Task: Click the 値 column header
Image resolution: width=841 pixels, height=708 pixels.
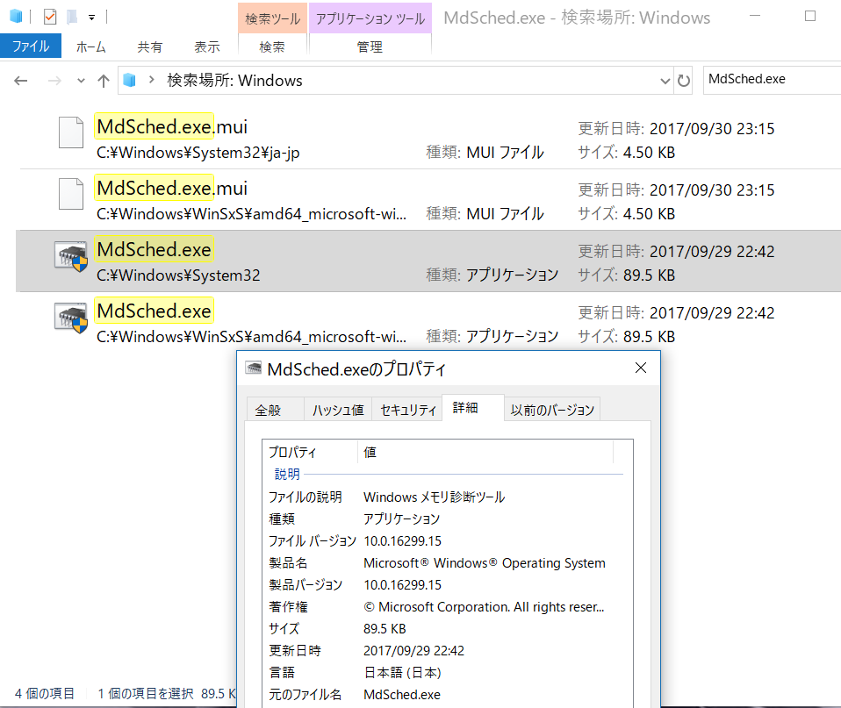Action: 485,452
